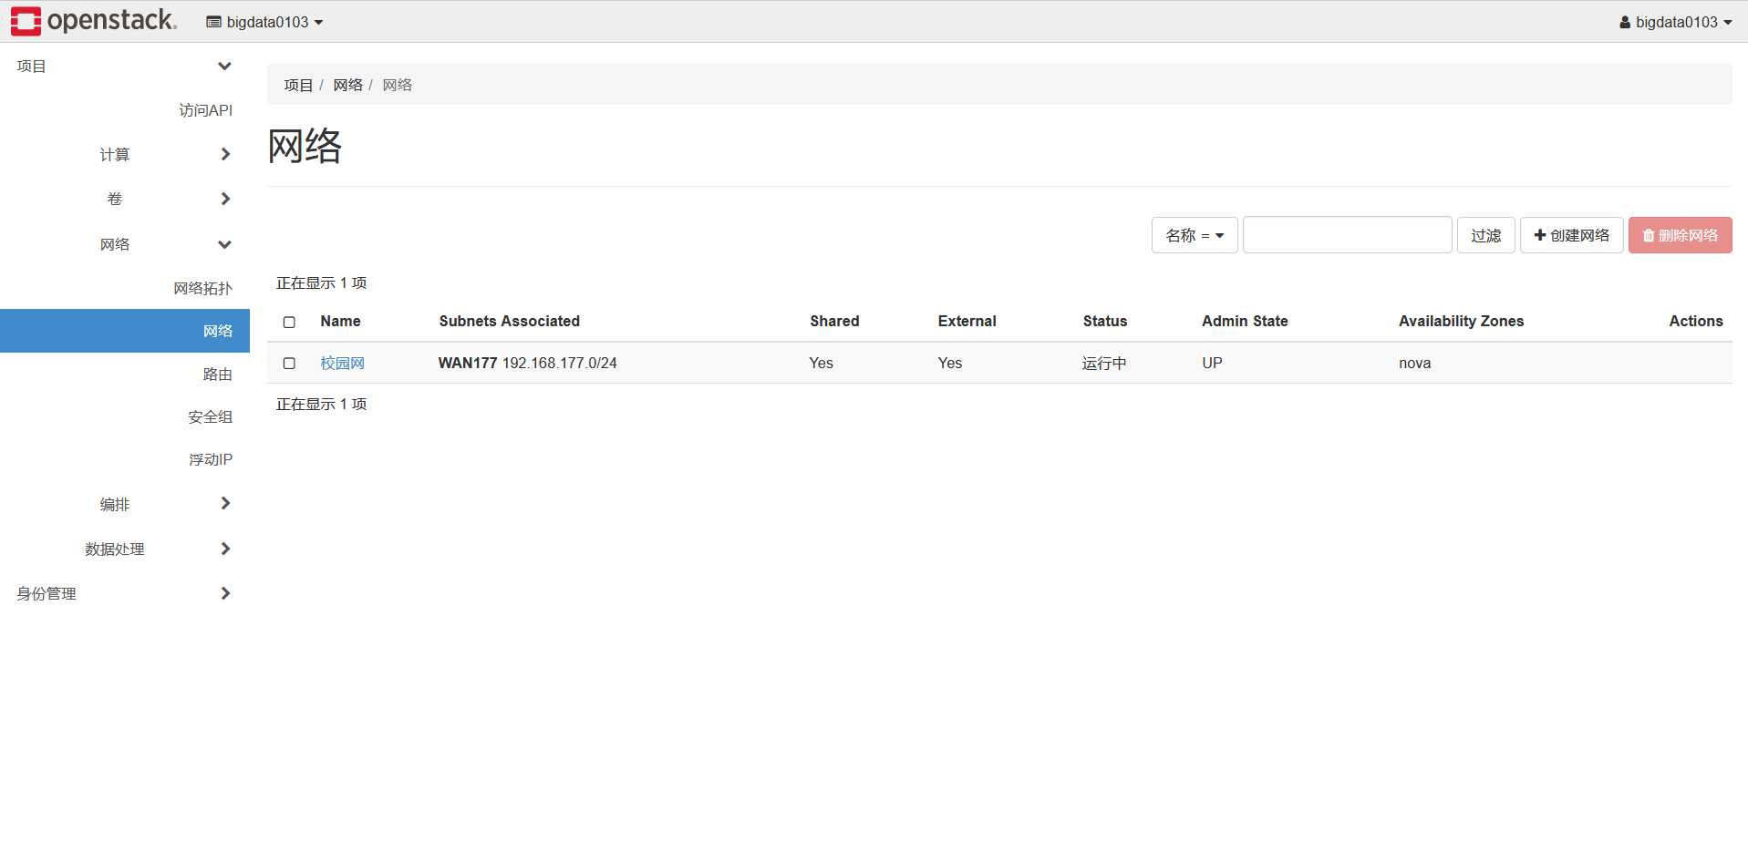Screen dimensions: 1748x842
Task: Go to 网络拓扑 in the sidebar
Action: coord(202,288)
